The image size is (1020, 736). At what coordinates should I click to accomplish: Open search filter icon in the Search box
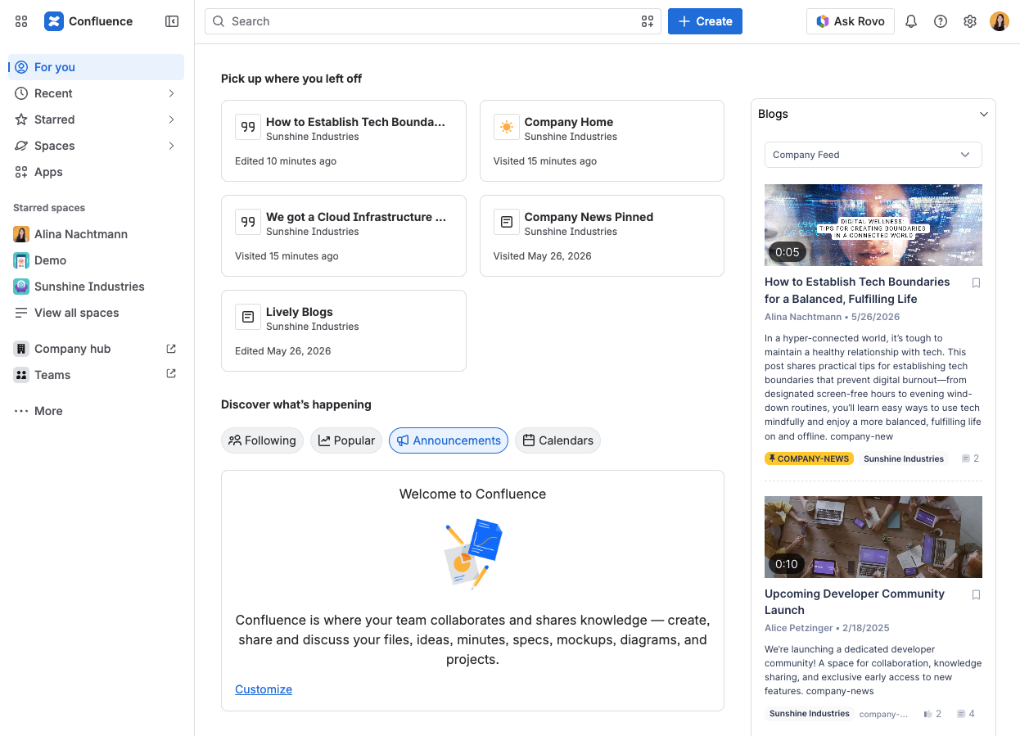coord(647,21)
